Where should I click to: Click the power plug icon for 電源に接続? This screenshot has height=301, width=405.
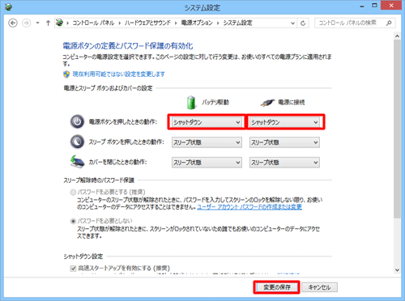(x=267, y=103)
